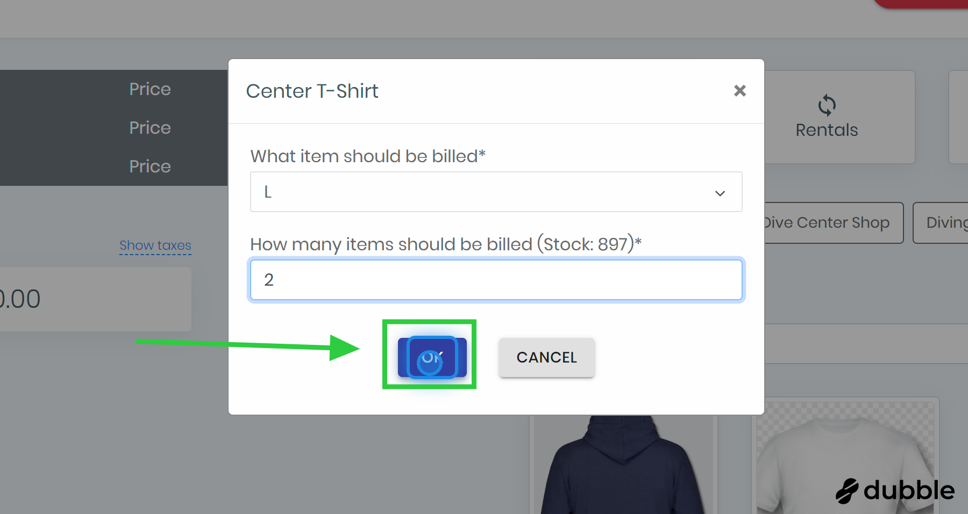968x514 pixels.
Task: Close the Center T-Shirt dialog
Action: 740,91
